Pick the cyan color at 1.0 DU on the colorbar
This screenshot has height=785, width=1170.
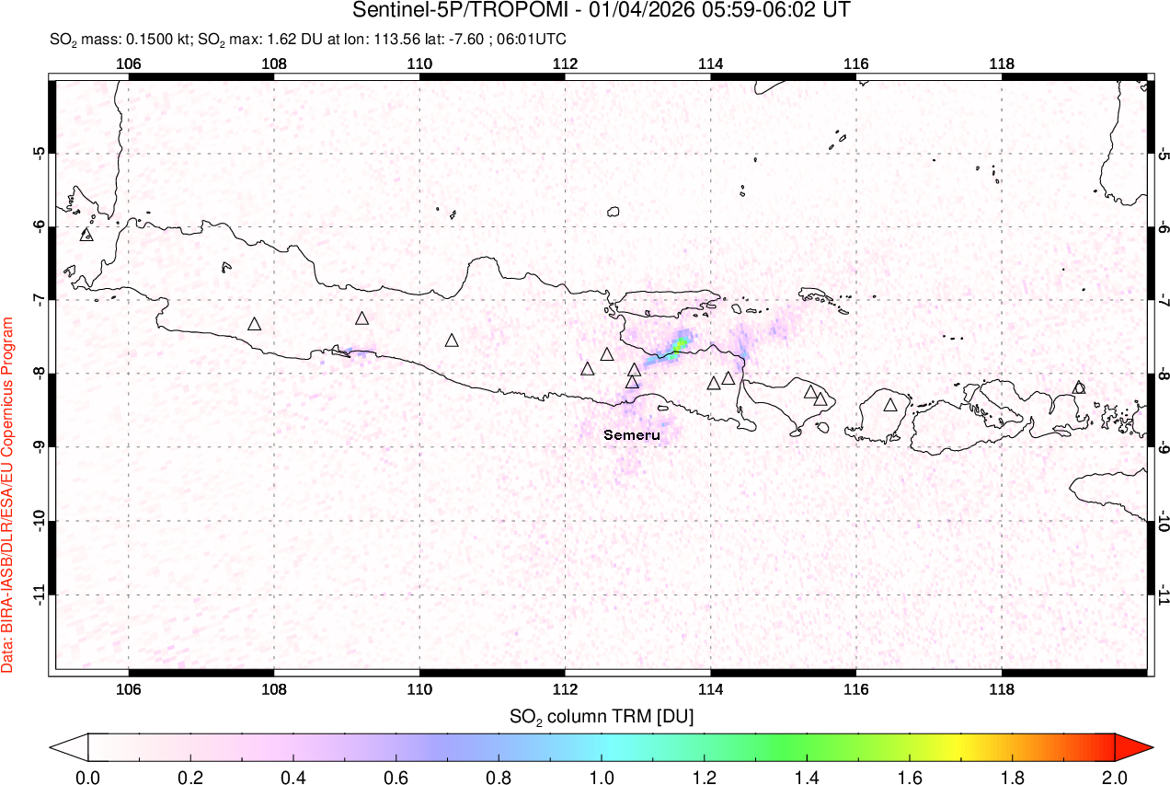pos(602,745)
